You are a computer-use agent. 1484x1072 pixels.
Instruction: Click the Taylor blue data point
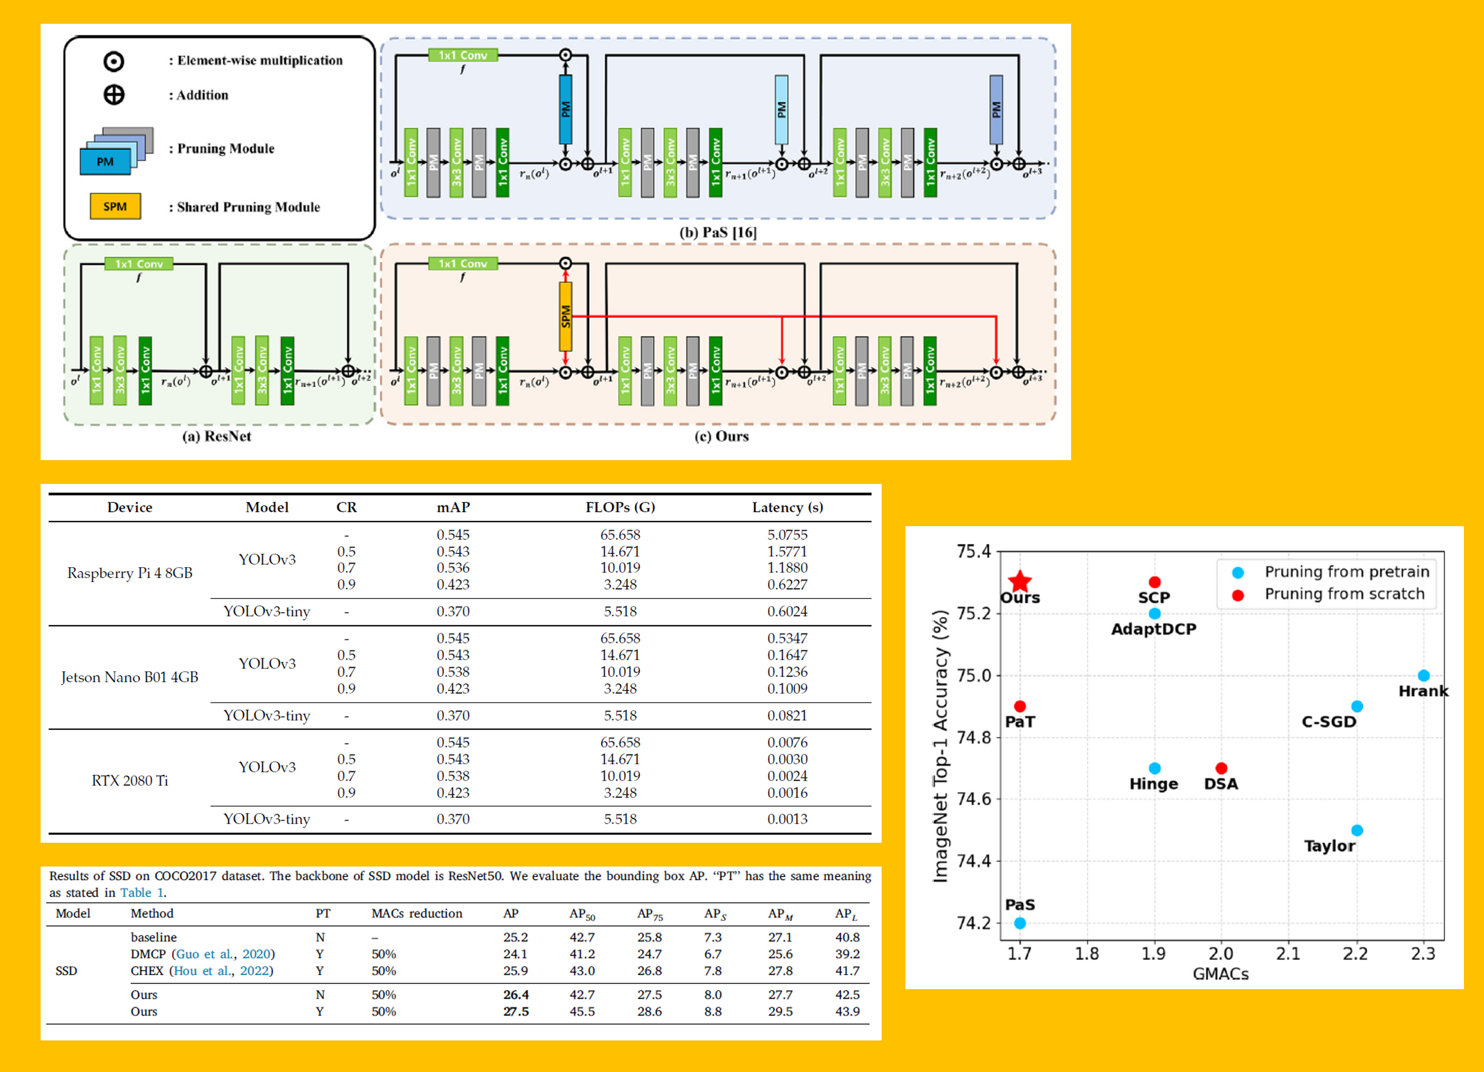point(1356,830)
